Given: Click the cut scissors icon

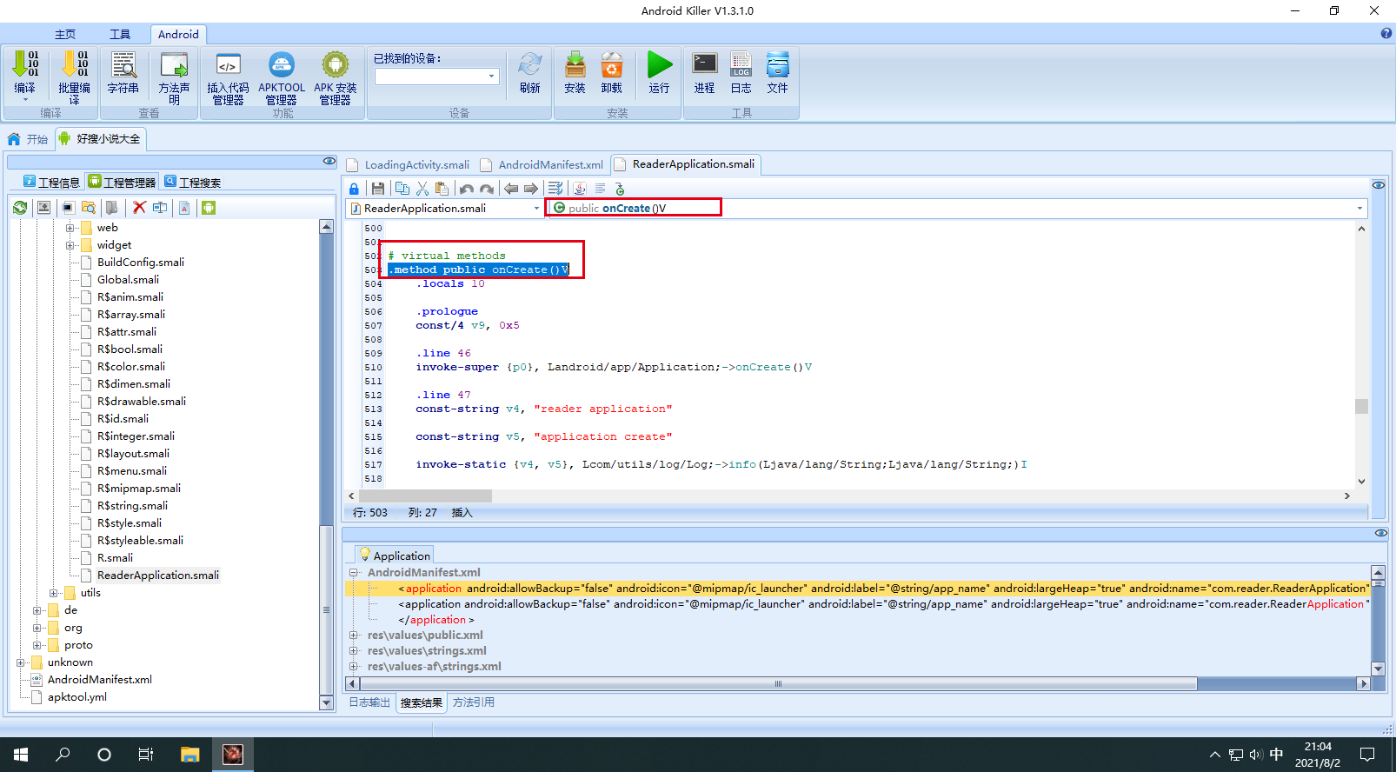Looking at the screenshot, I should (422, 189).
